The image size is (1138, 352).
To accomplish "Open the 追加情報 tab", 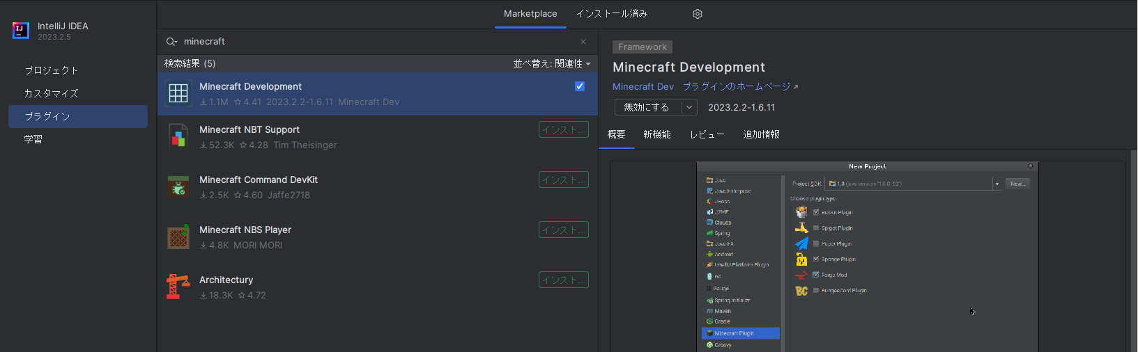I will 762,134.
